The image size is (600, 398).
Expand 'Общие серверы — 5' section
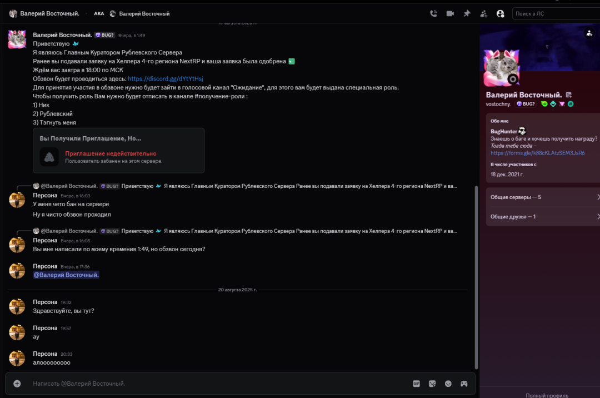point(543,197)
